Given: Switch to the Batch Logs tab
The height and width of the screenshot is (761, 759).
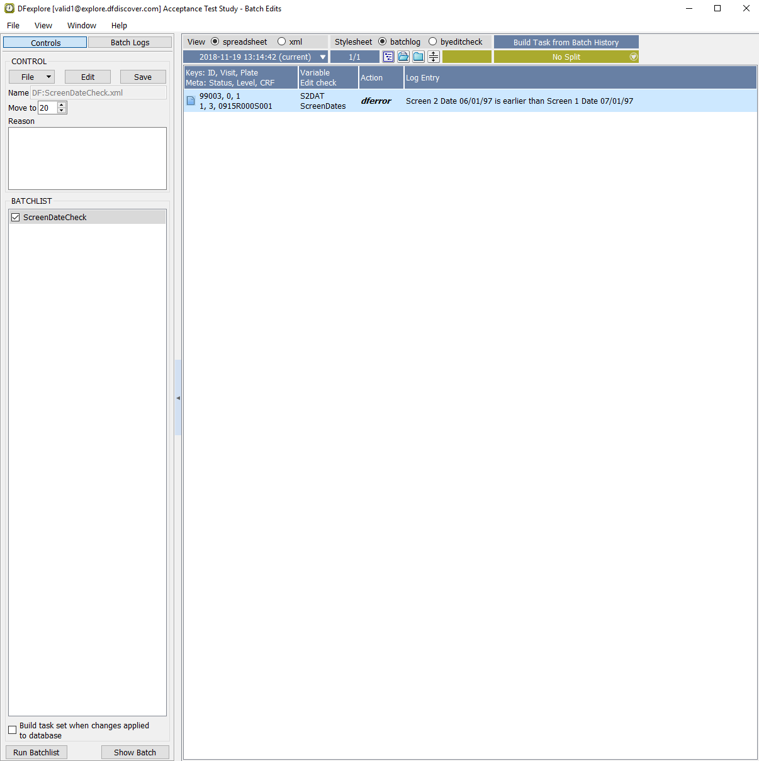Looking at the screenshot, I should [130, 42].
